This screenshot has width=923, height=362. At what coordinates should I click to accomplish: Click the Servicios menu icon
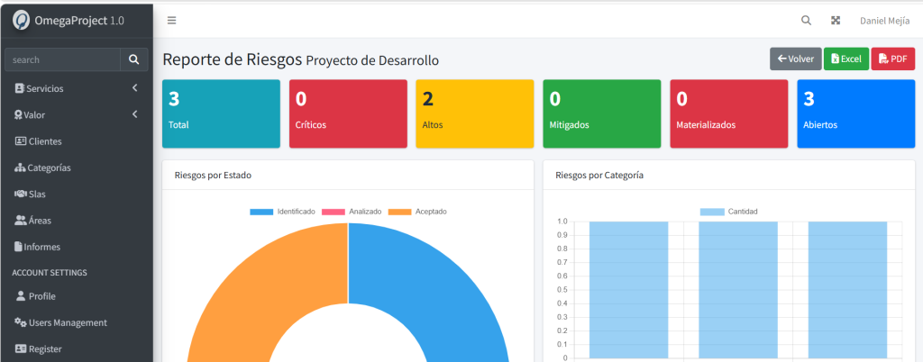click(20, 89)
